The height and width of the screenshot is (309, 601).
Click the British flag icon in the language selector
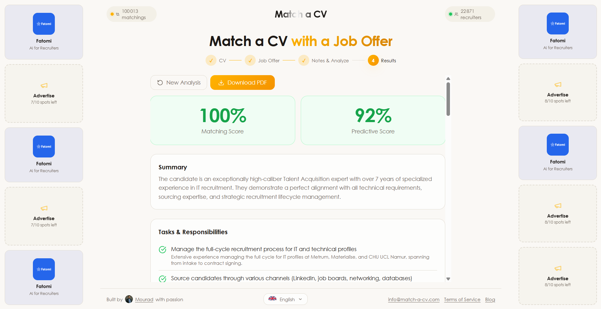point(273,299)
